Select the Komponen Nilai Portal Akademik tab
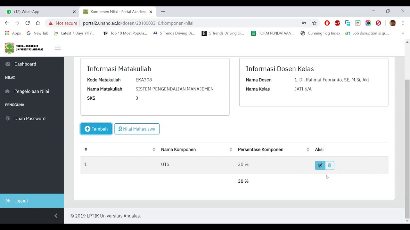 [118, 12]
